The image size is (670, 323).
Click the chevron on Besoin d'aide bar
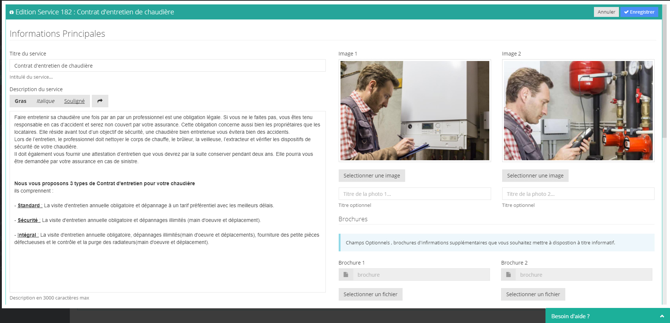[662, 316]
